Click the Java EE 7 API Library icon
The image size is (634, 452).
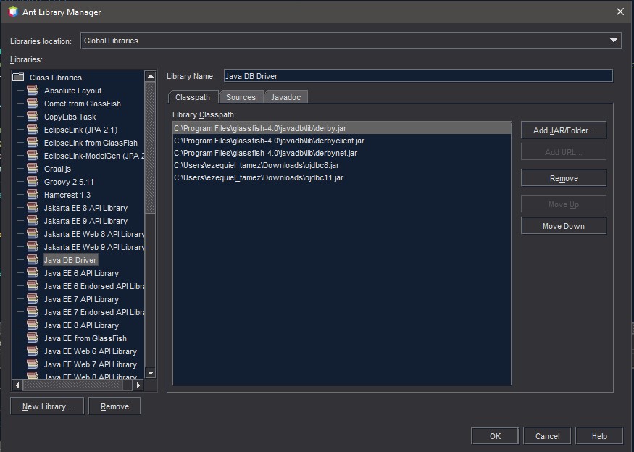[33, 298]
